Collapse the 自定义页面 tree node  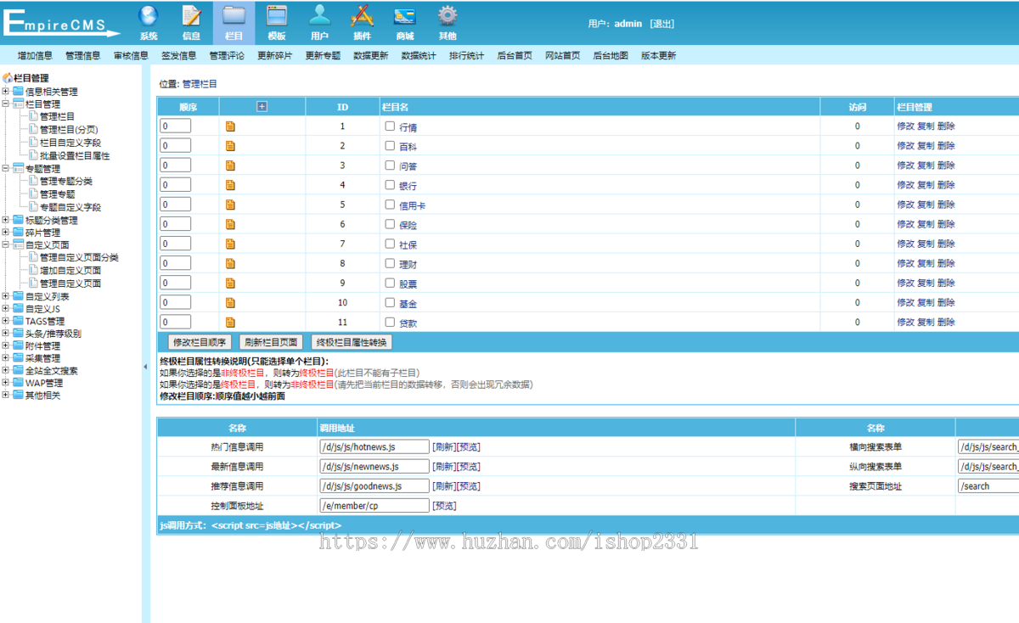coord(5,245)
